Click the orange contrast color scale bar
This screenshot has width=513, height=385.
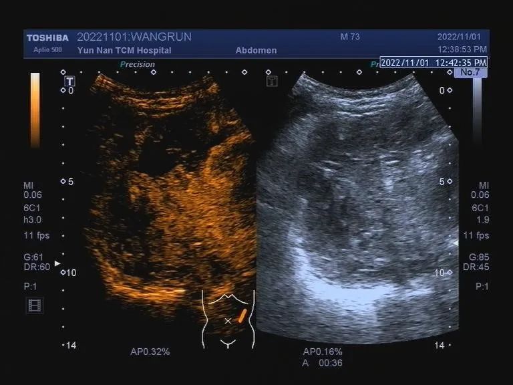point(35,110)
